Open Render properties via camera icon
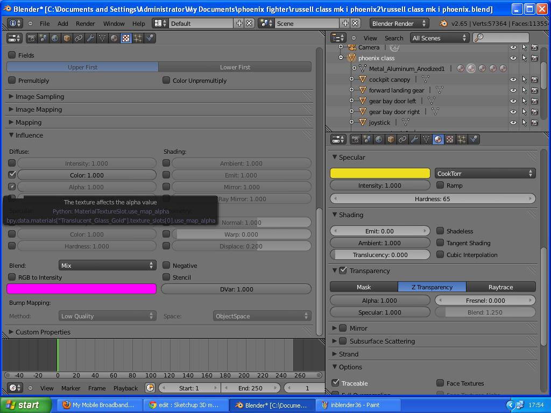551x413 pixels. [355, 139]
